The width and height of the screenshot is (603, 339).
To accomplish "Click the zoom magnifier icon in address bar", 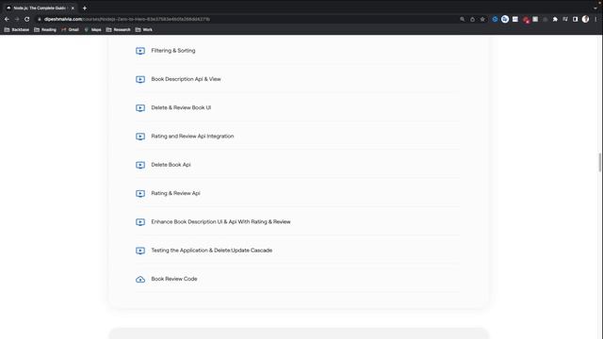I will (x=463, y=19).
